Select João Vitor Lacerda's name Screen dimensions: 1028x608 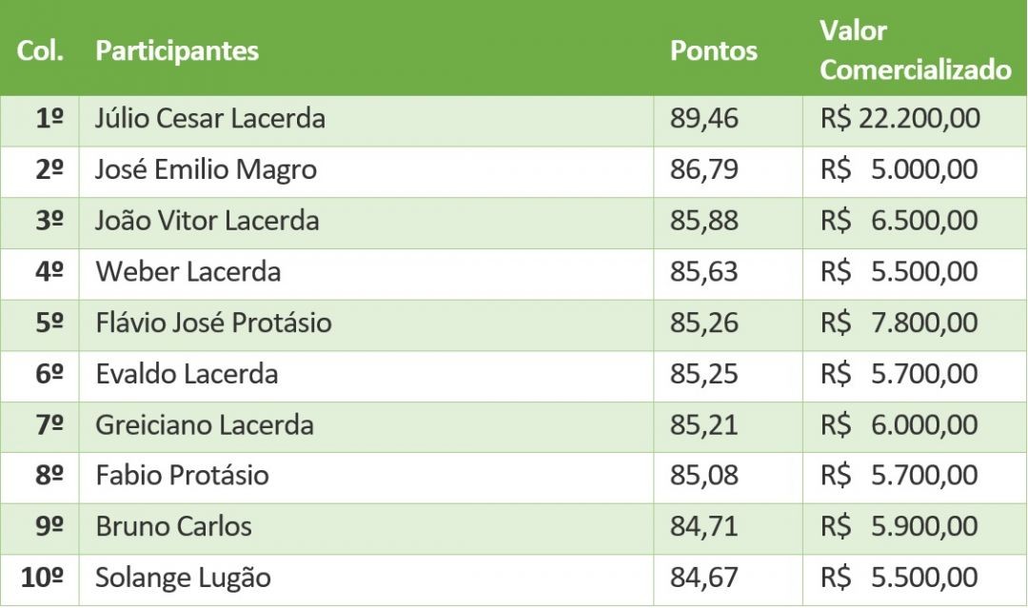click(208, 221)
